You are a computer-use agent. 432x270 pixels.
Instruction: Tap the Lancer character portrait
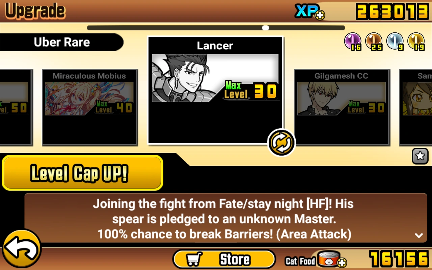[x=215, y=78]
